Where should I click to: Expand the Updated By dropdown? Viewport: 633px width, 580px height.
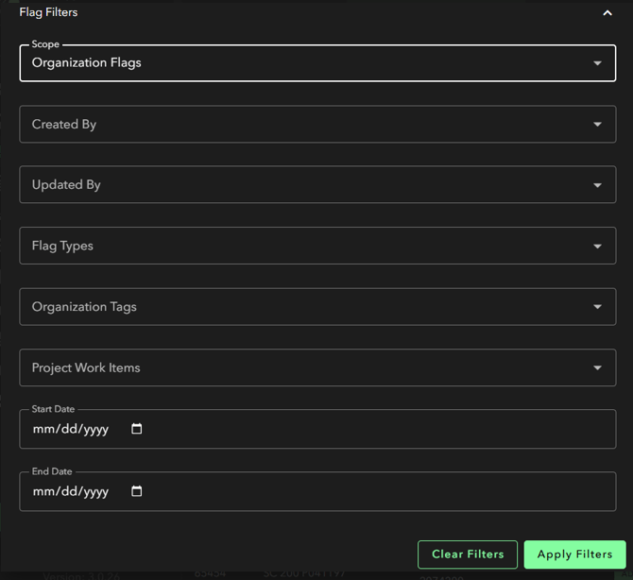(302, 185)
